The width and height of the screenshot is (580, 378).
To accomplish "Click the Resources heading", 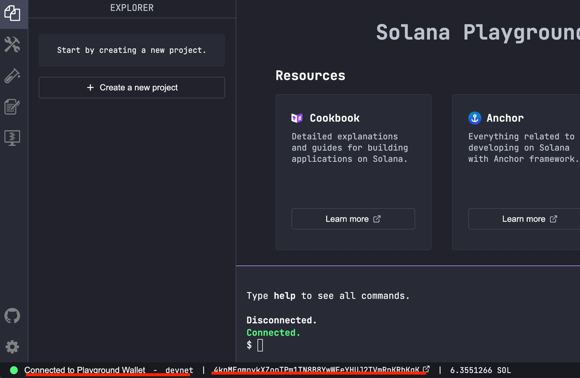I will pos(310,75).
